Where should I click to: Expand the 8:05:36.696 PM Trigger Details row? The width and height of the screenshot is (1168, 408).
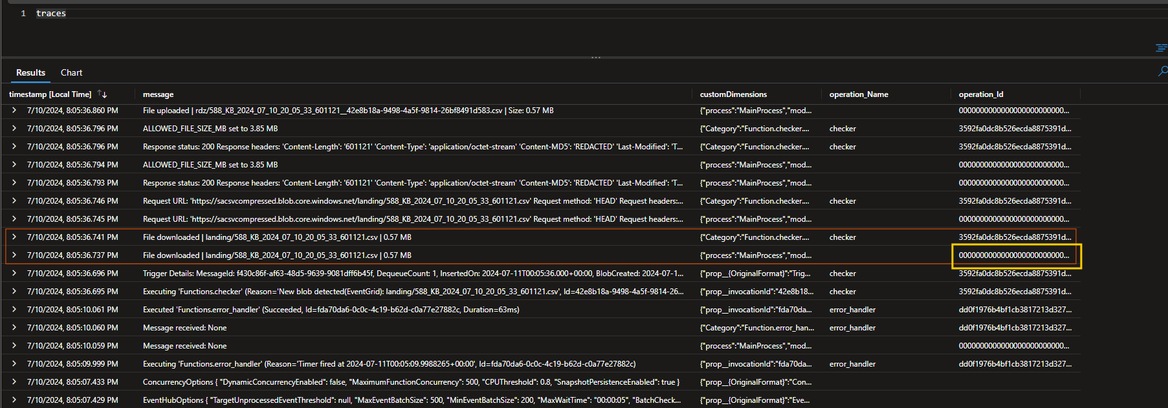(14, 274)
